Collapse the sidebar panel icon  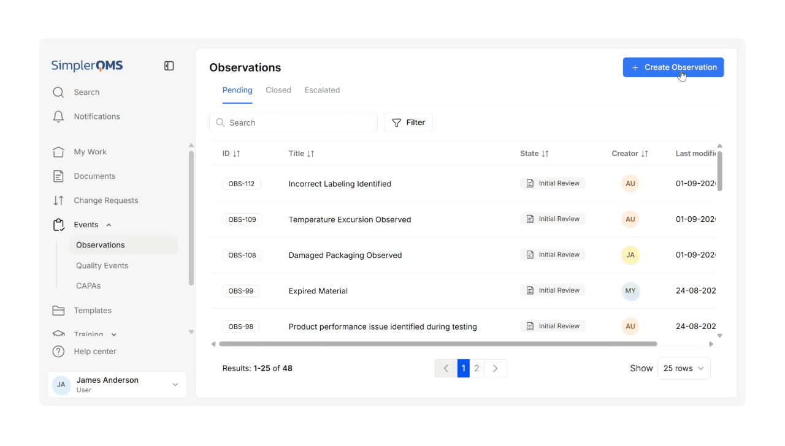point(169,66)
